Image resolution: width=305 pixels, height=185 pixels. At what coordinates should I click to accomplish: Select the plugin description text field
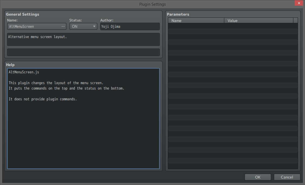point(83,39)
